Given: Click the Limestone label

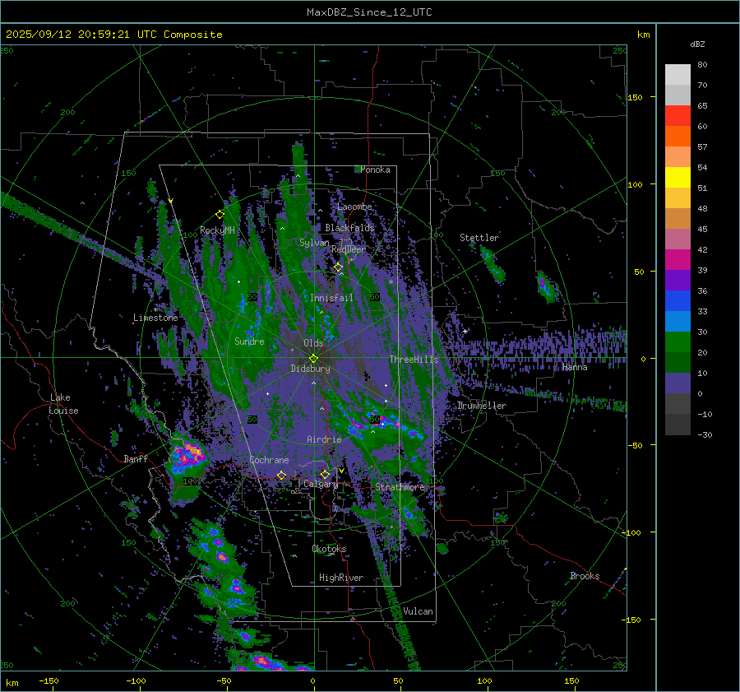Looking at the screenshot, I should [x=155, y=318].
